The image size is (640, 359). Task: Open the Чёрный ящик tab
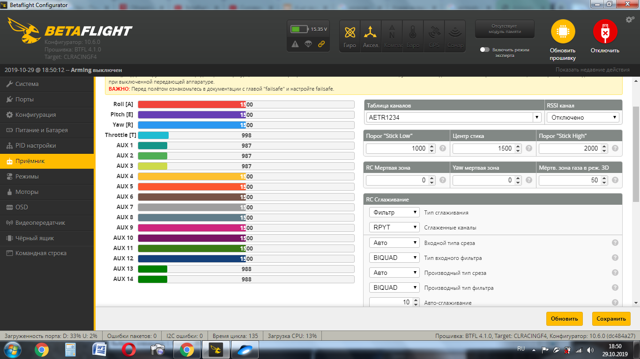(x=47, y=238)
